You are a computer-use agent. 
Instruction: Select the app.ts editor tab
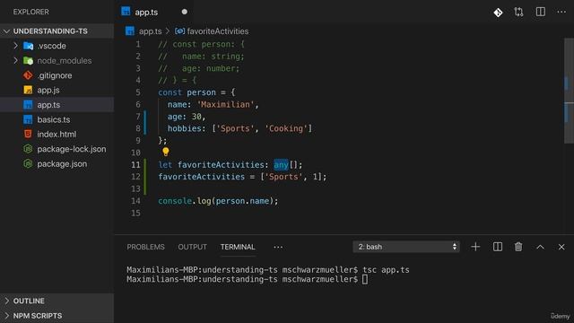tap(153, 12)
